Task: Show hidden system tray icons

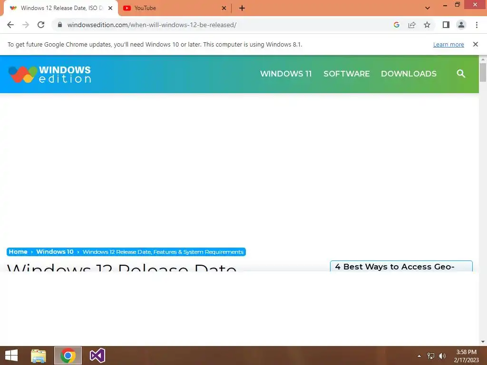Action: click(x=419, y=356)
